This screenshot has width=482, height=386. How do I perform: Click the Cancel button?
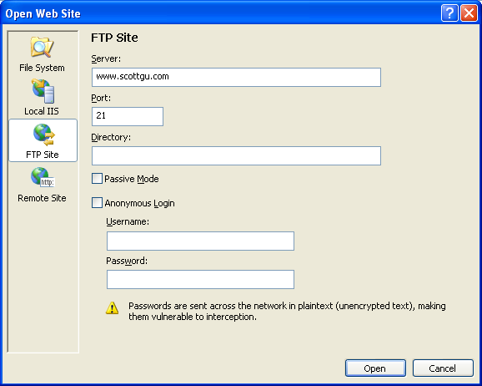coord(443,368)
